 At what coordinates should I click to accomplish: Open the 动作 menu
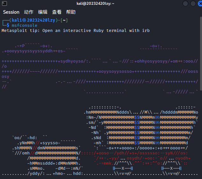[x=29, y=12]
